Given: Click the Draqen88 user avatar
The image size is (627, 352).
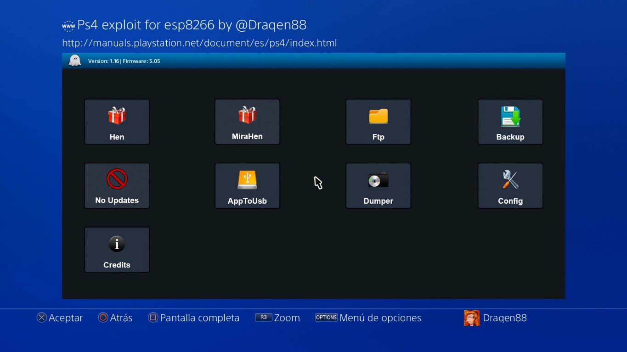Looking at the screenshot, I should coord(471,318).
